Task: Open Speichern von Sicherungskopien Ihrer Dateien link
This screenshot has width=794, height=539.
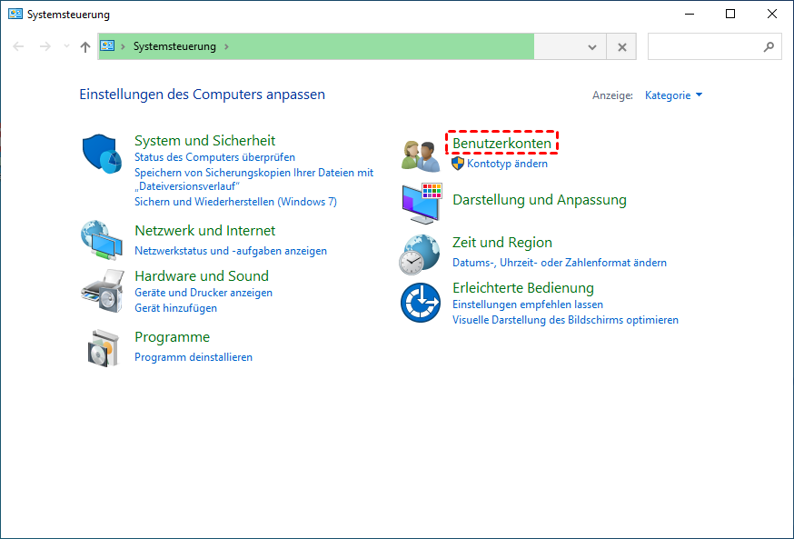Action: pyautogui.click(x=253, y=180)
